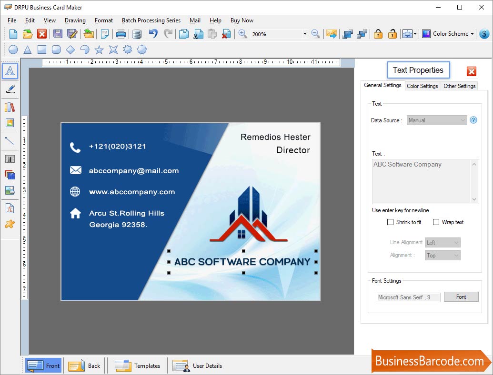Save the card with floppy disk icon
This screenshot has width=493, height=375.
(58, 34)
